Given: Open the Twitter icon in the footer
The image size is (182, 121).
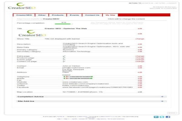Looking at the screenshot, I should [162, 117].
